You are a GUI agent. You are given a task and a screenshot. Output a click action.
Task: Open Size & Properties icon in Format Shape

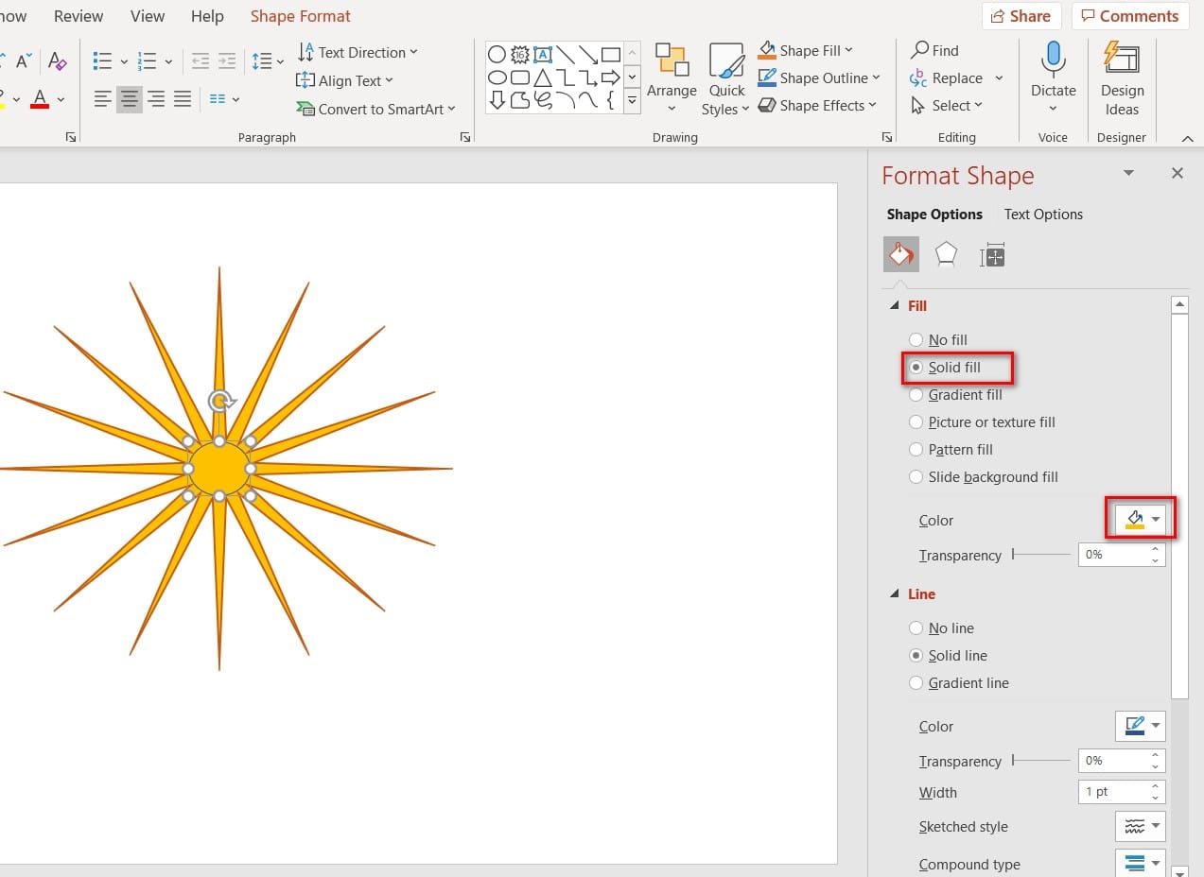[x=992, y=254]
